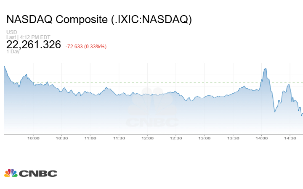Click the red -72.633 (0.33%) change

pos(86,46)
